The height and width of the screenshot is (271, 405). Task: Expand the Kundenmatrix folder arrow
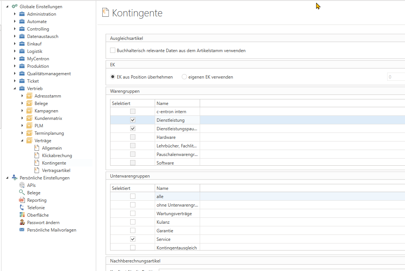[x=22, y=118]
